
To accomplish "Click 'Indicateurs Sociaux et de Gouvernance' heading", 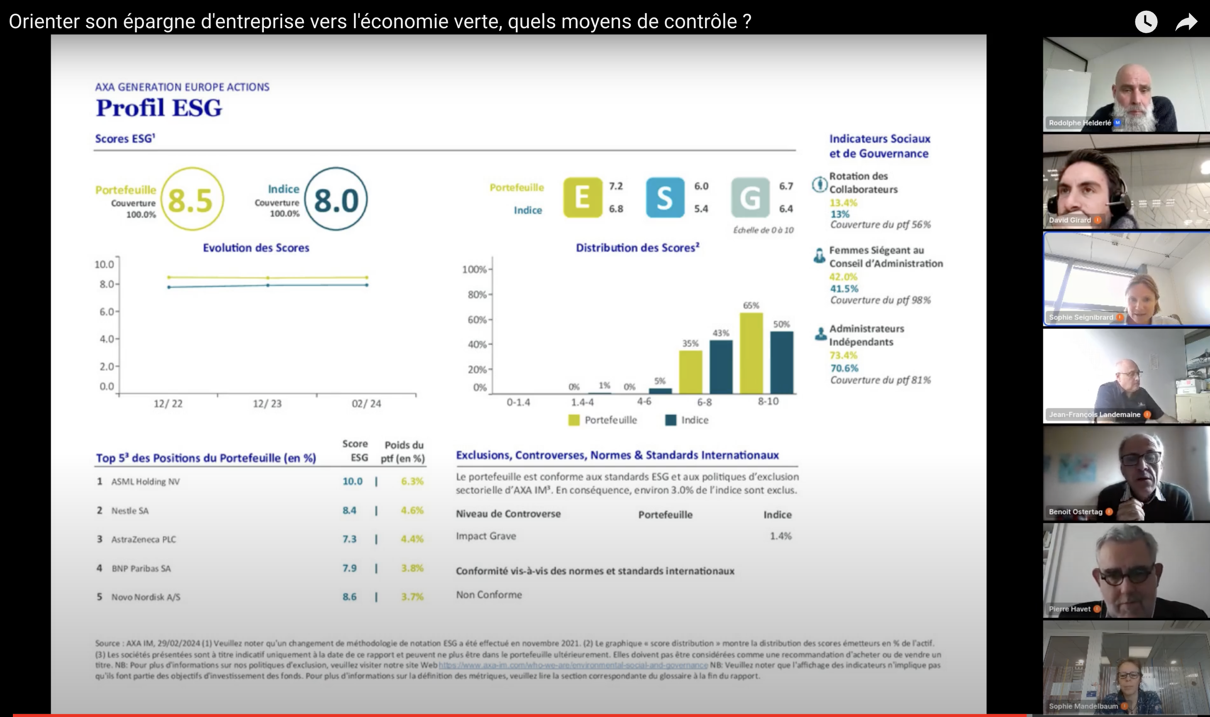I will [x=879, y=146].
